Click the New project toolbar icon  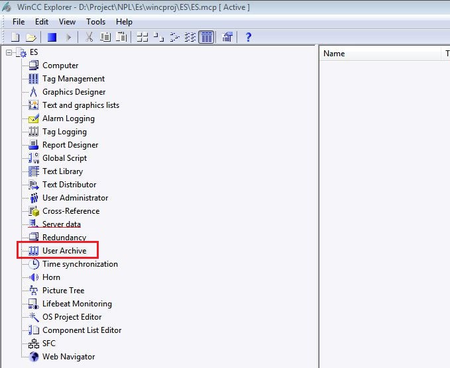pos(15,37)
